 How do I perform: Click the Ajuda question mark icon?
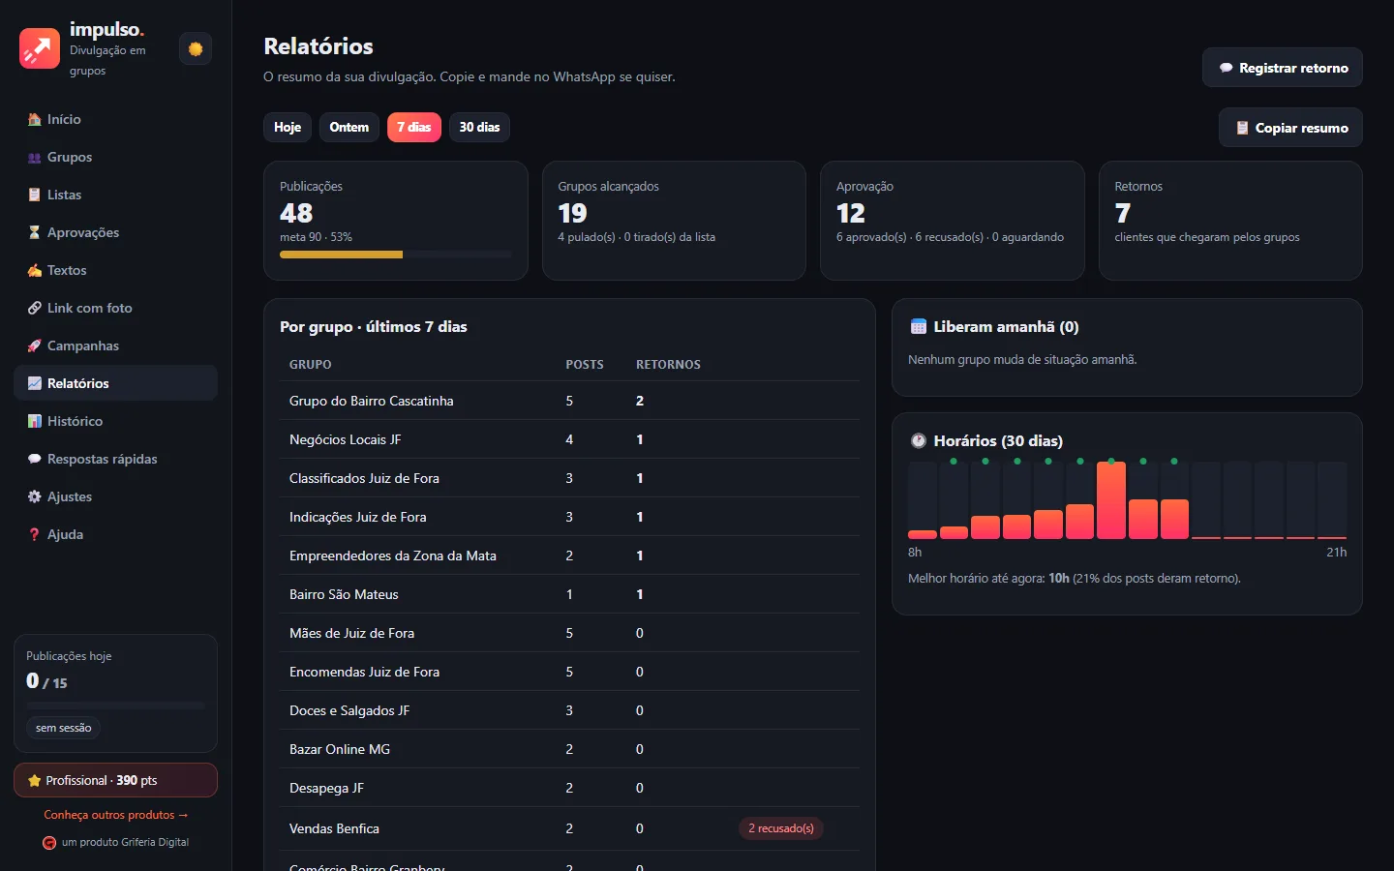[35, 534]
